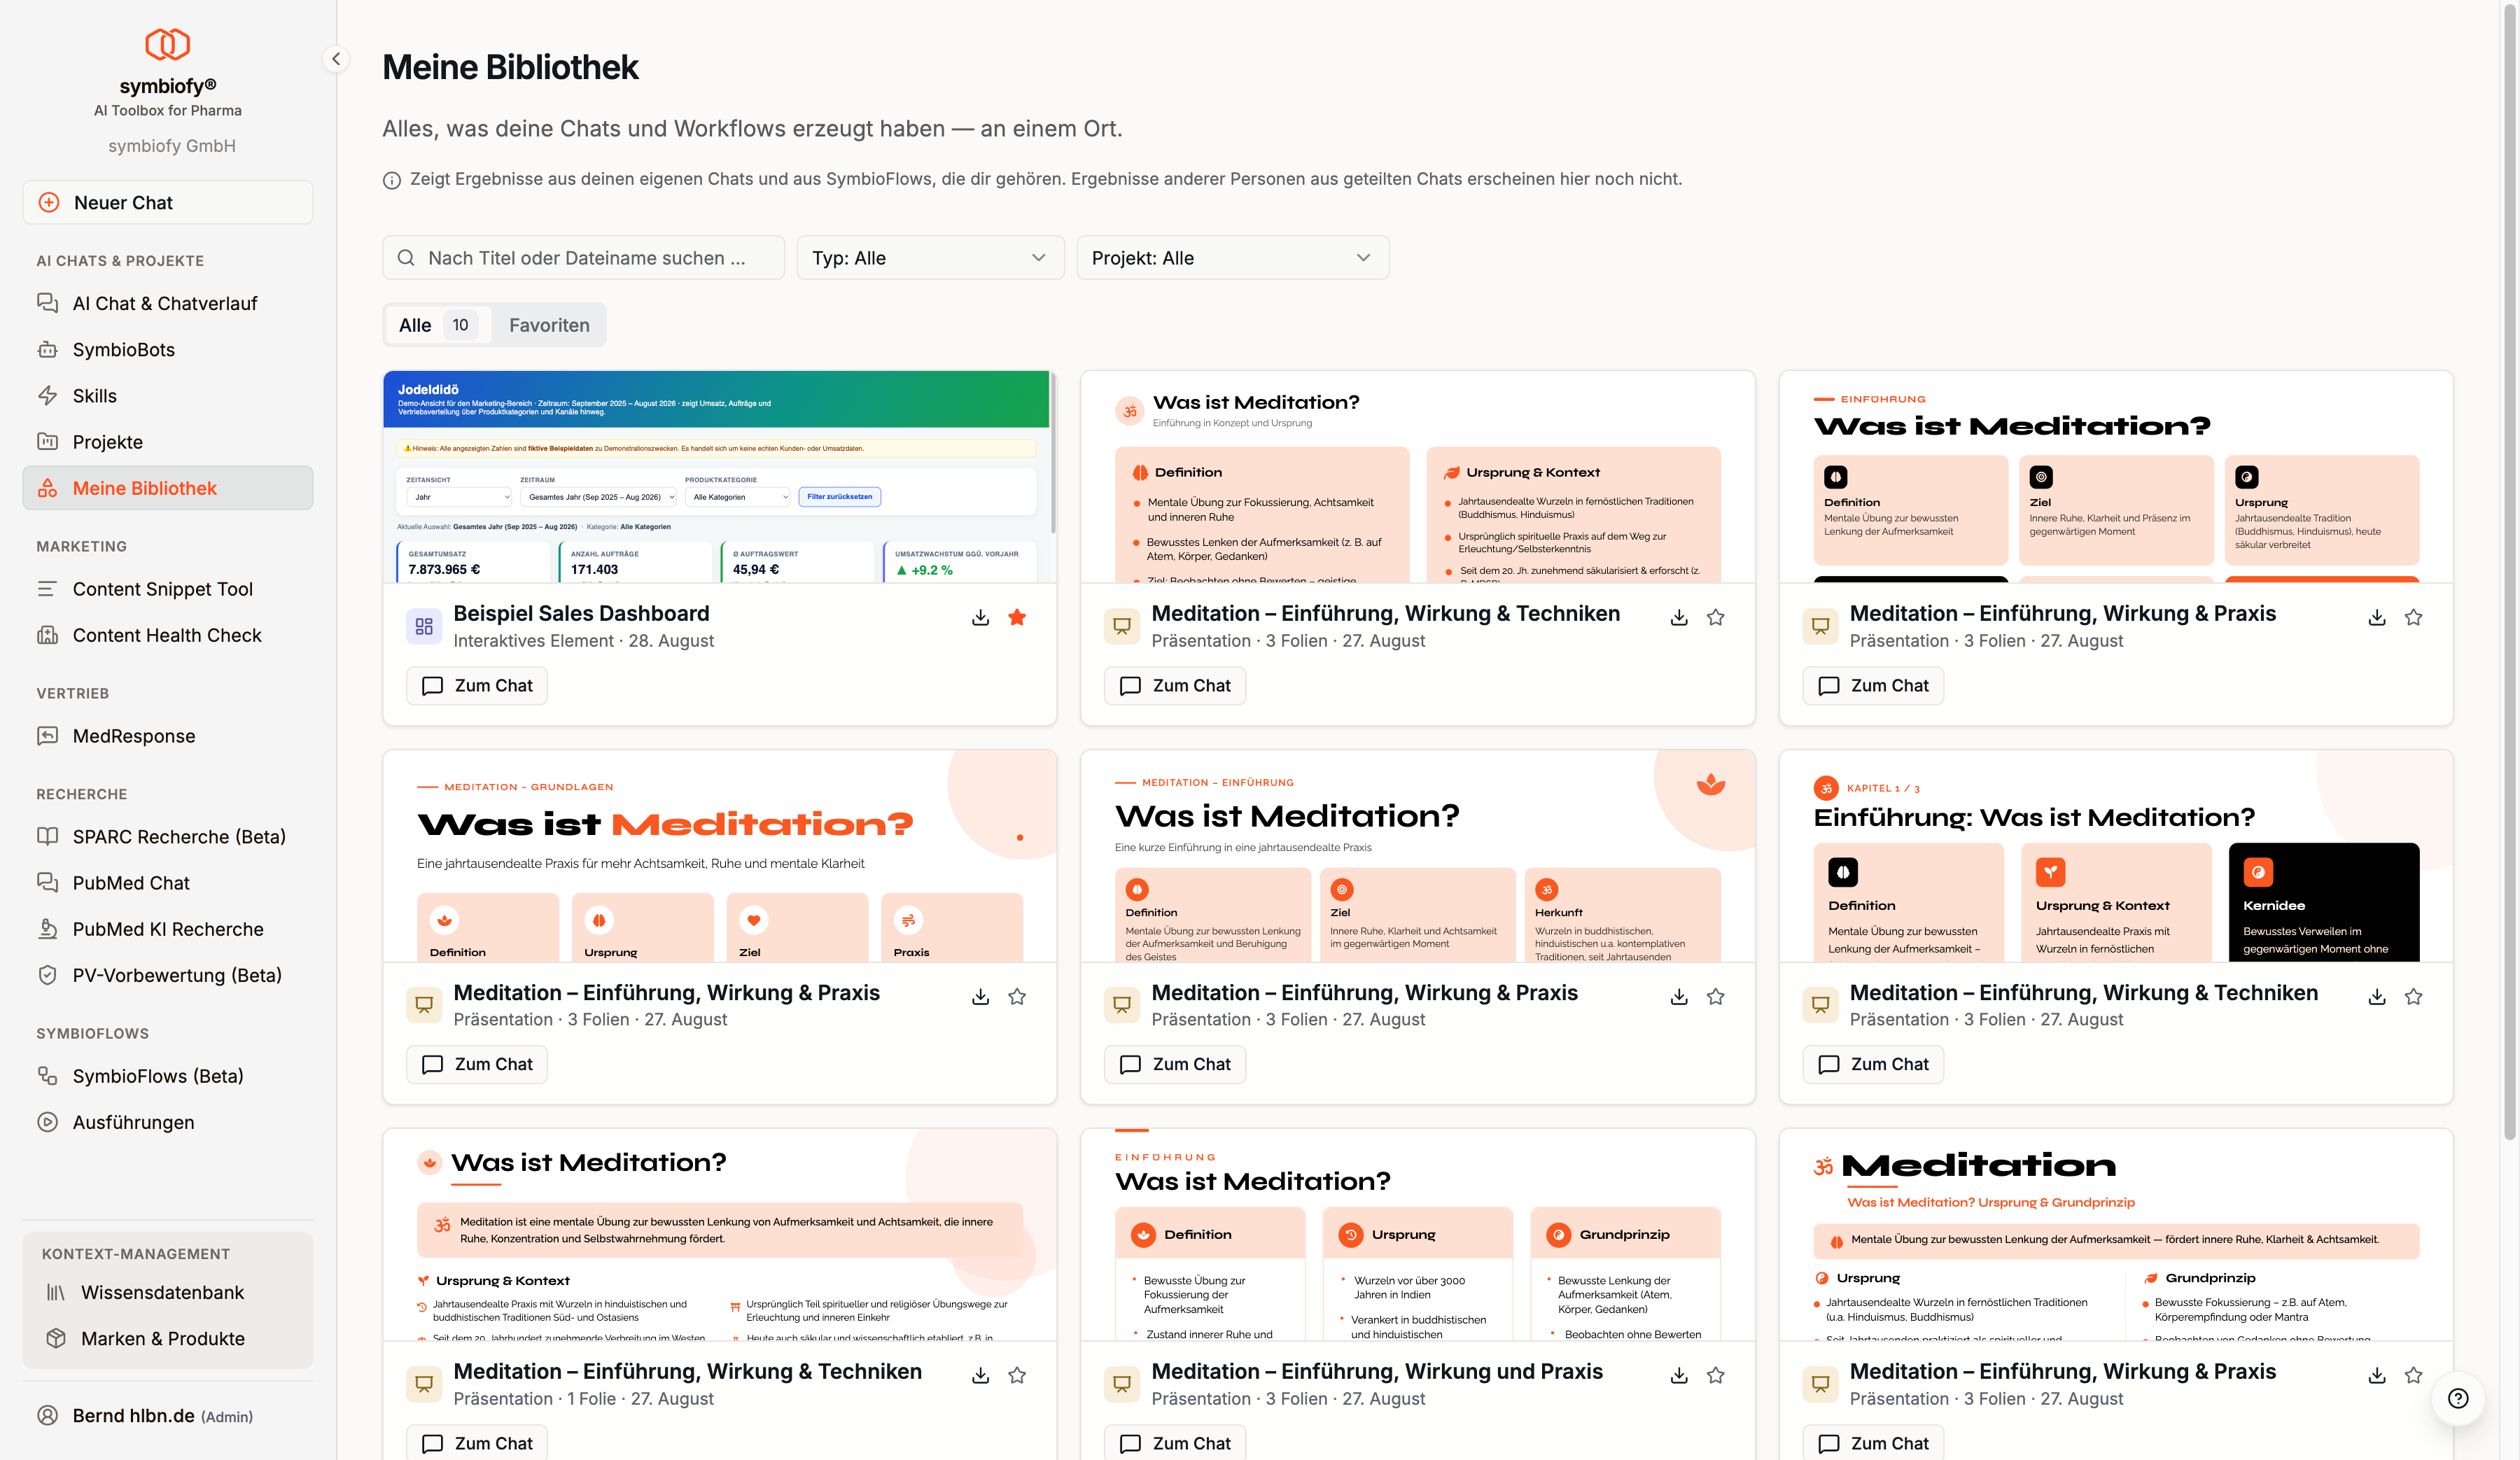This screenshot has width=2520, height=1460.
Task: Open the help question mark button
Action: point(2458,1398)
